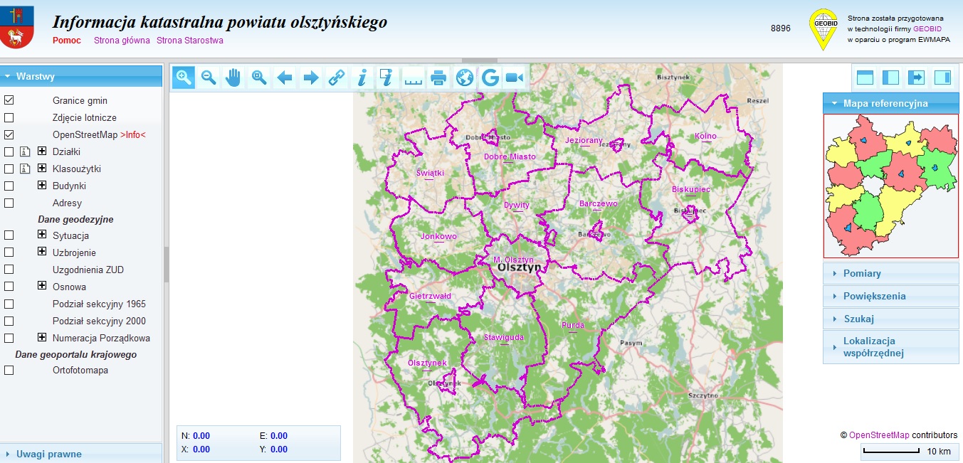Viewport: 963px width, 463px height.
Task: Open the chain link tool
Action: (336, 78)
